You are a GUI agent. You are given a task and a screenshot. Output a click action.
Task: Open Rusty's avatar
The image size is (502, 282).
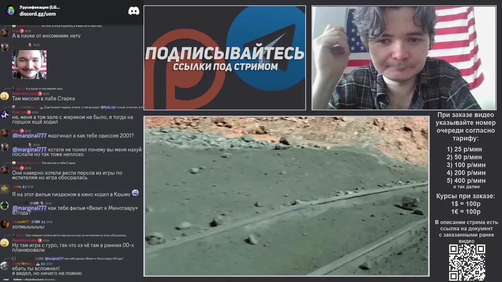[x=5, y=189]
